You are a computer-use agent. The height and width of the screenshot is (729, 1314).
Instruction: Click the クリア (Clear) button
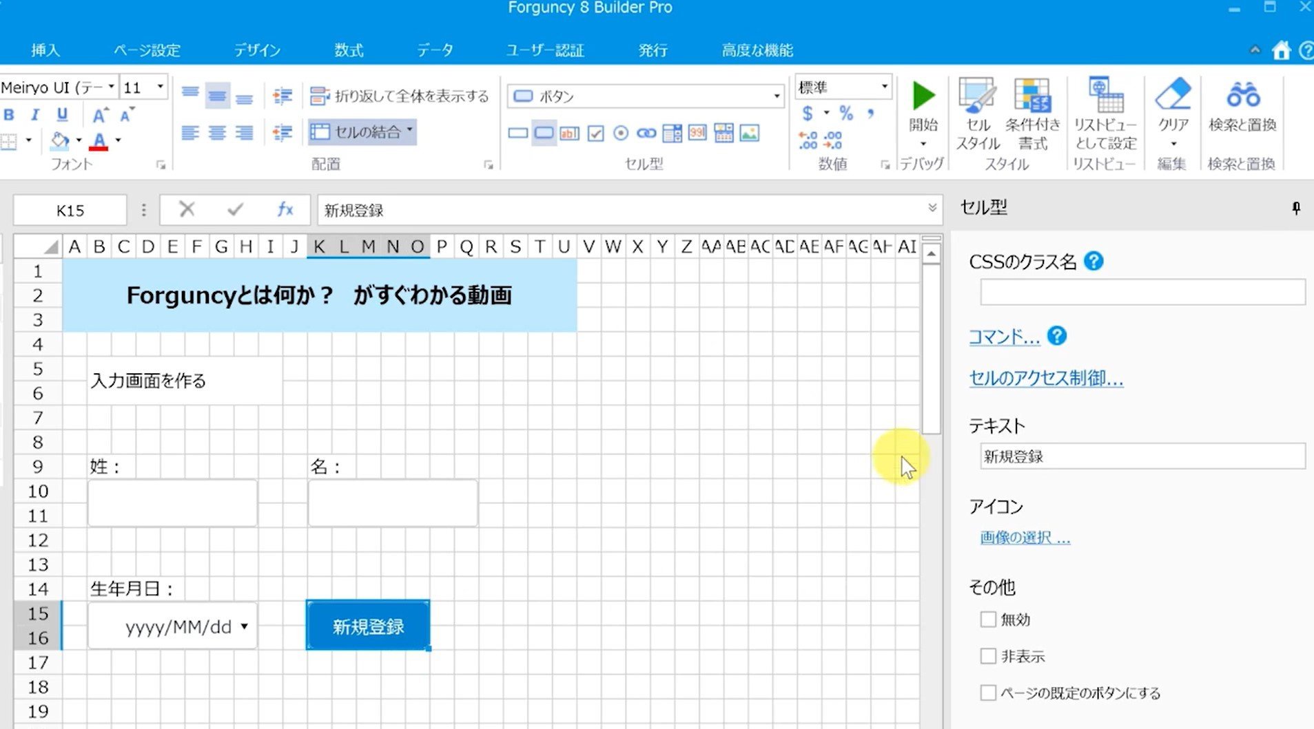[1173, 113]
